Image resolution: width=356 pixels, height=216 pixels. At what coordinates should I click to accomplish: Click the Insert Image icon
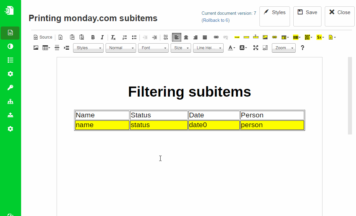pyautogui.click(x=36, y=48)
